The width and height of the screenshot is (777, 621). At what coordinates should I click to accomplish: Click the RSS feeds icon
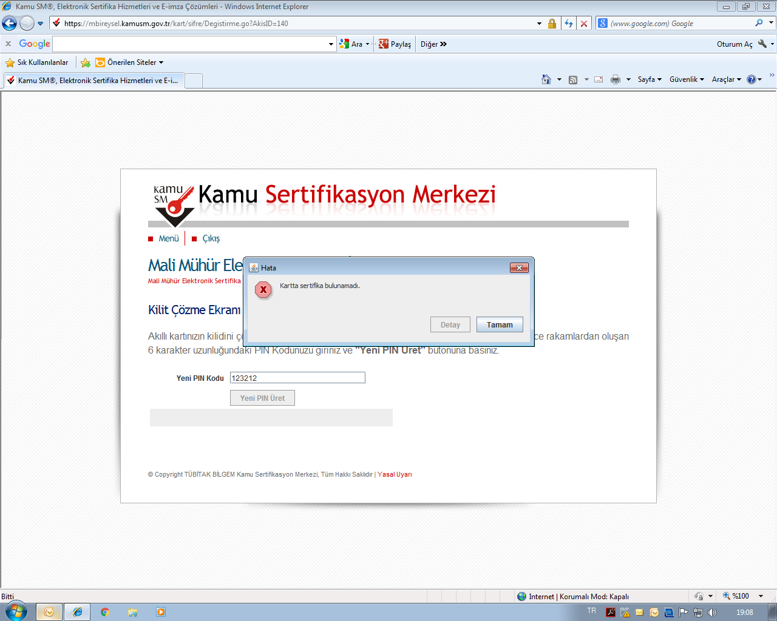(573, 79)
